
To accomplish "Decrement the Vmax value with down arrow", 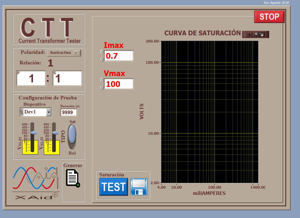I will click(102, 88).
